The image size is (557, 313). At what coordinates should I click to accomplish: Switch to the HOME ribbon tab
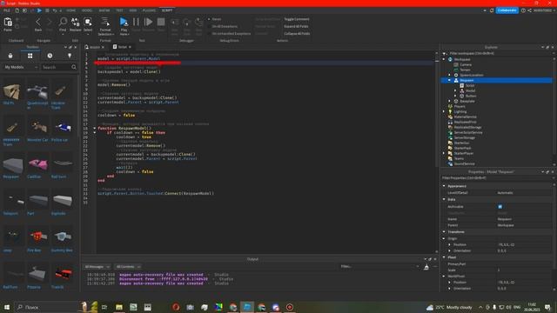[x=71, y=10]
